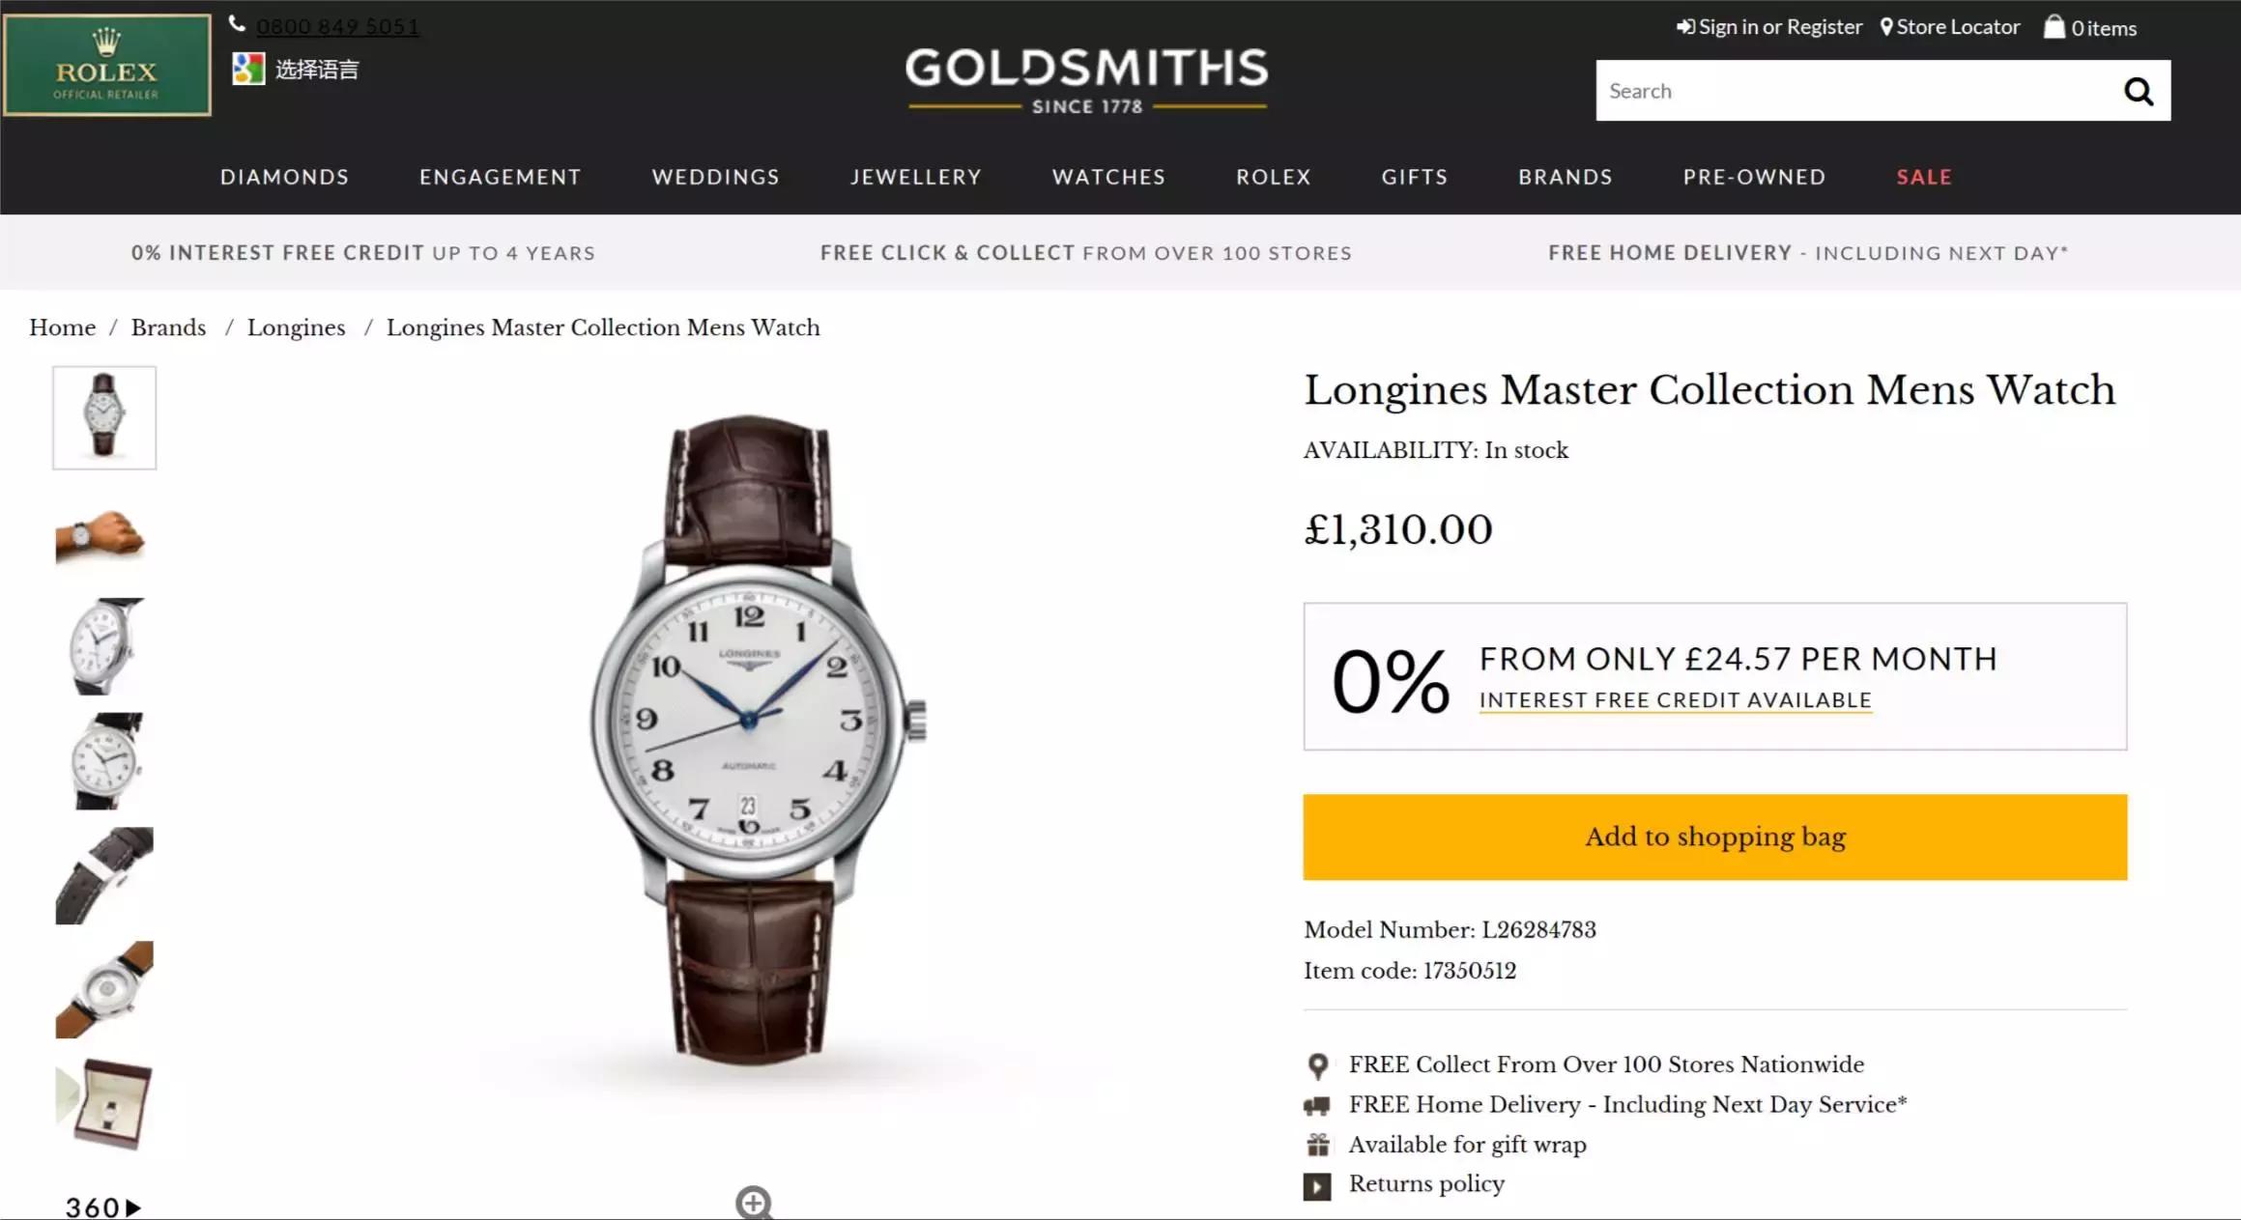Open the Sale menu
This screenshot has height=1220, width=2241.
pos(1923,177)
